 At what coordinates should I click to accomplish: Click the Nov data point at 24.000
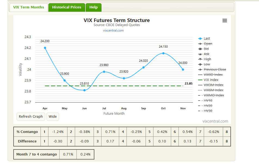tap(183, 70)
